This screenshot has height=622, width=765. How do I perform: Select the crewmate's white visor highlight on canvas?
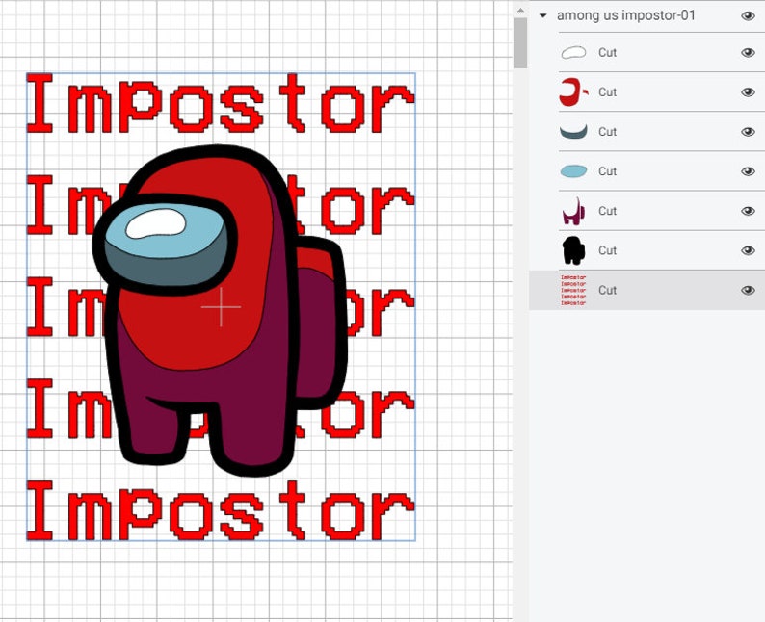point(156,223)
